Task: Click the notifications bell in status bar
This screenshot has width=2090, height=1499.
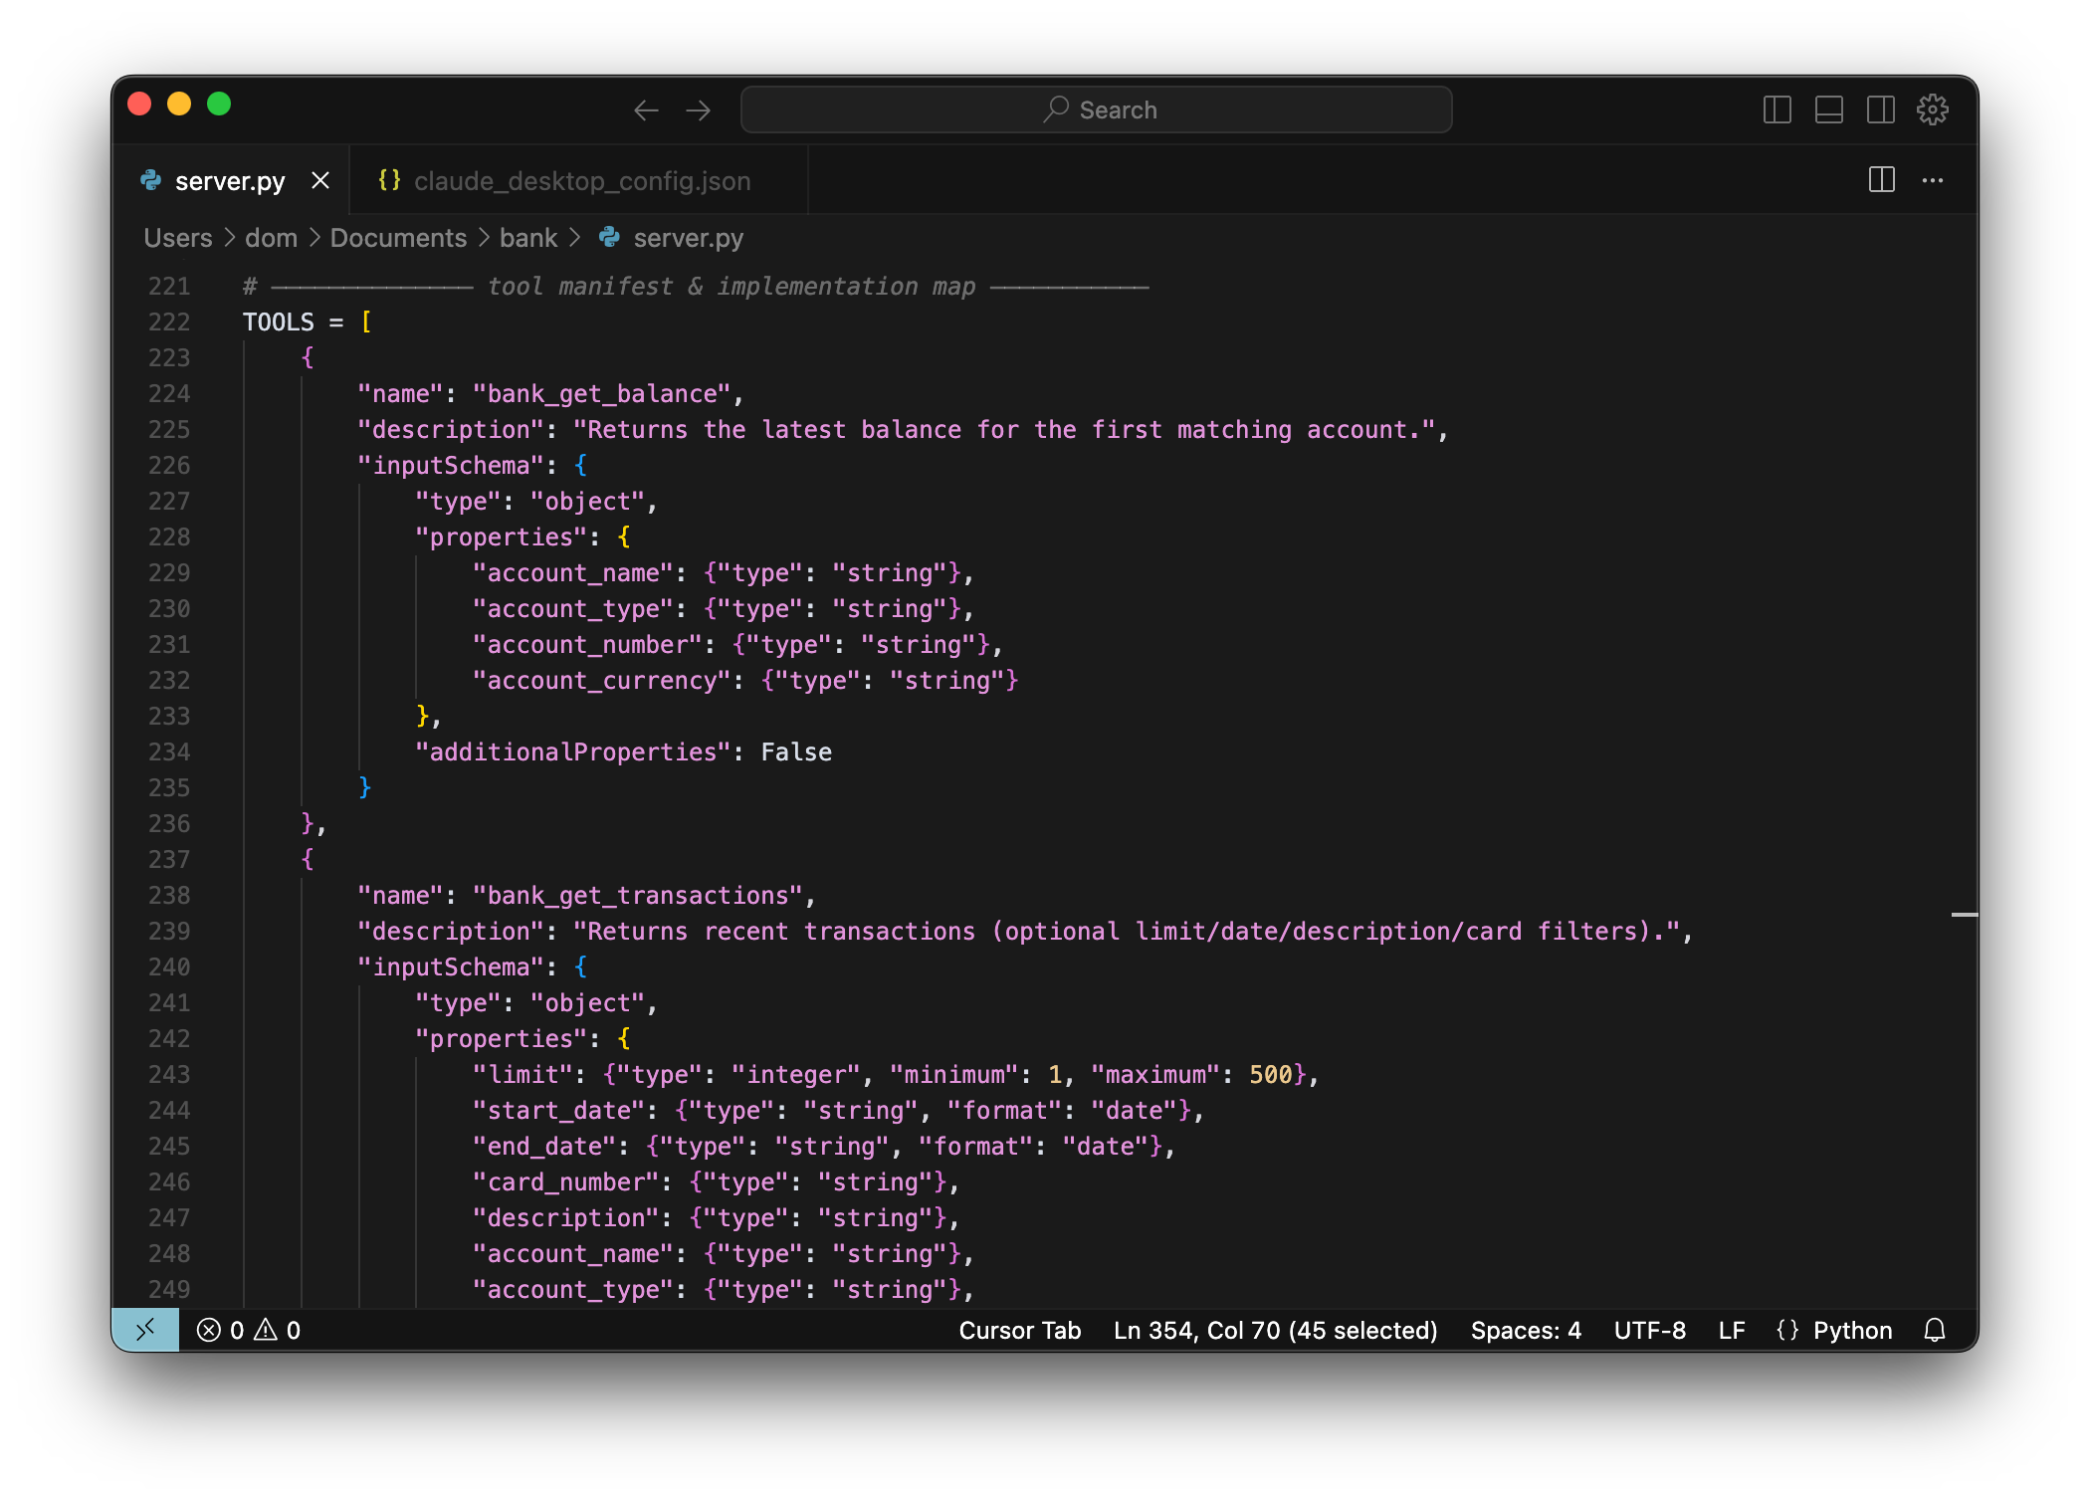Action: pyautogui.click(x=1934, y=1330)
